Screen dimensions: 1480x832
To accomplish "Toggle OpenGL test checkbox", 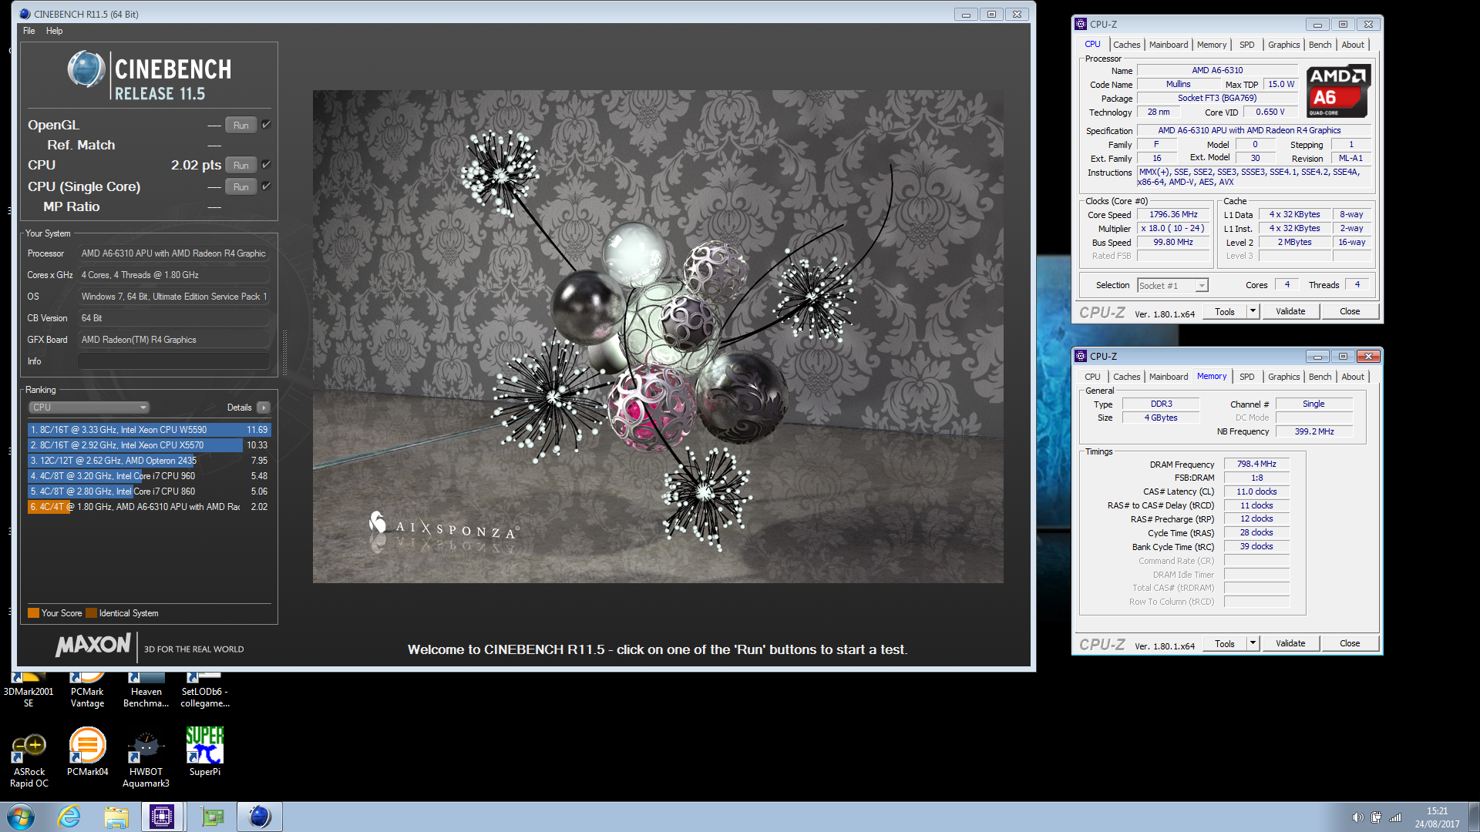I will (266, 124).
